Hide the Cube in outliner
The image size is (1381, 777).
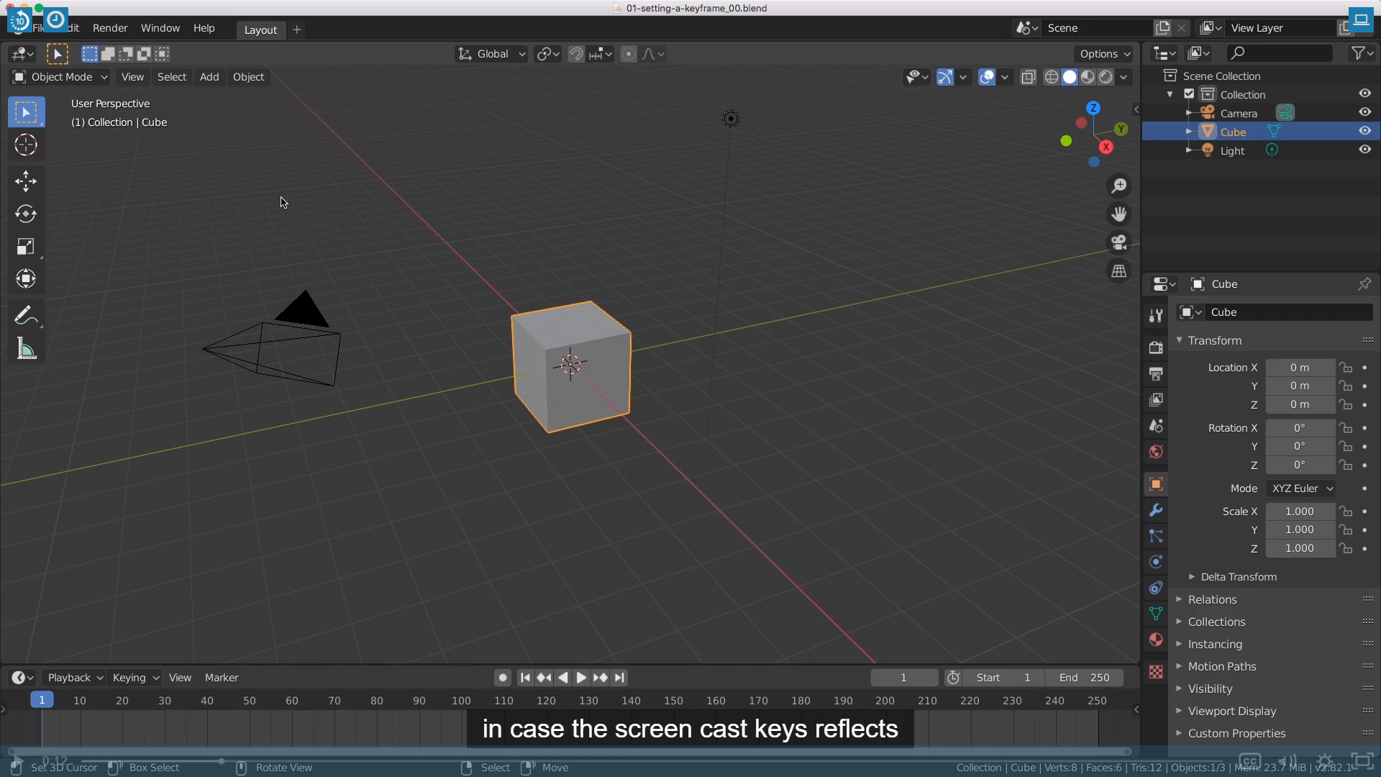(1364, 131)
